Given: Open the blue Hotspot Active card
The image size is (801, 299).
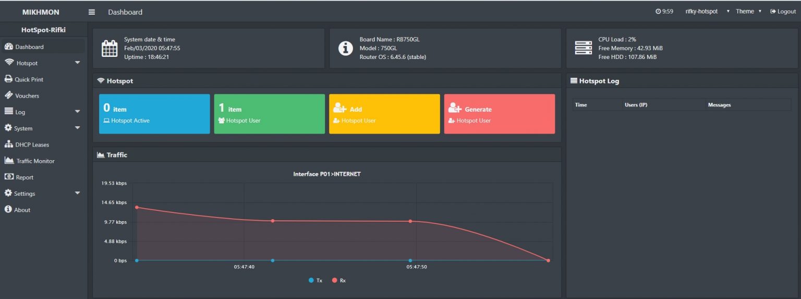Looking at the screenshot, I should 154,114.
